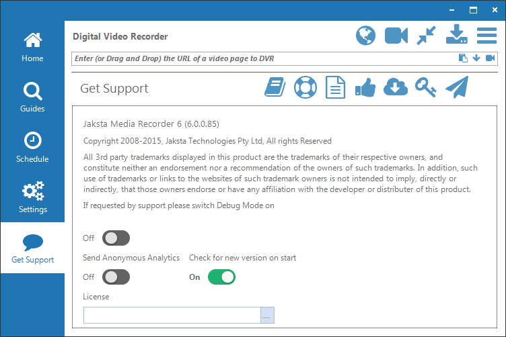Screen dimensions: 506x337
Task: Click the compact mode arrows icon
Action: click(x=426, y=36)
